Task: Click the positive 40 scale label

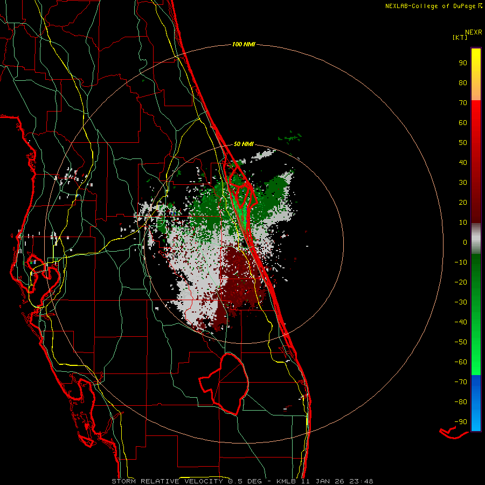Action: tap(463, 162)
